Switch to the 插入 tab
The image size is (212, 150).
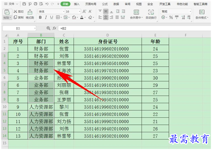(77, 4)
